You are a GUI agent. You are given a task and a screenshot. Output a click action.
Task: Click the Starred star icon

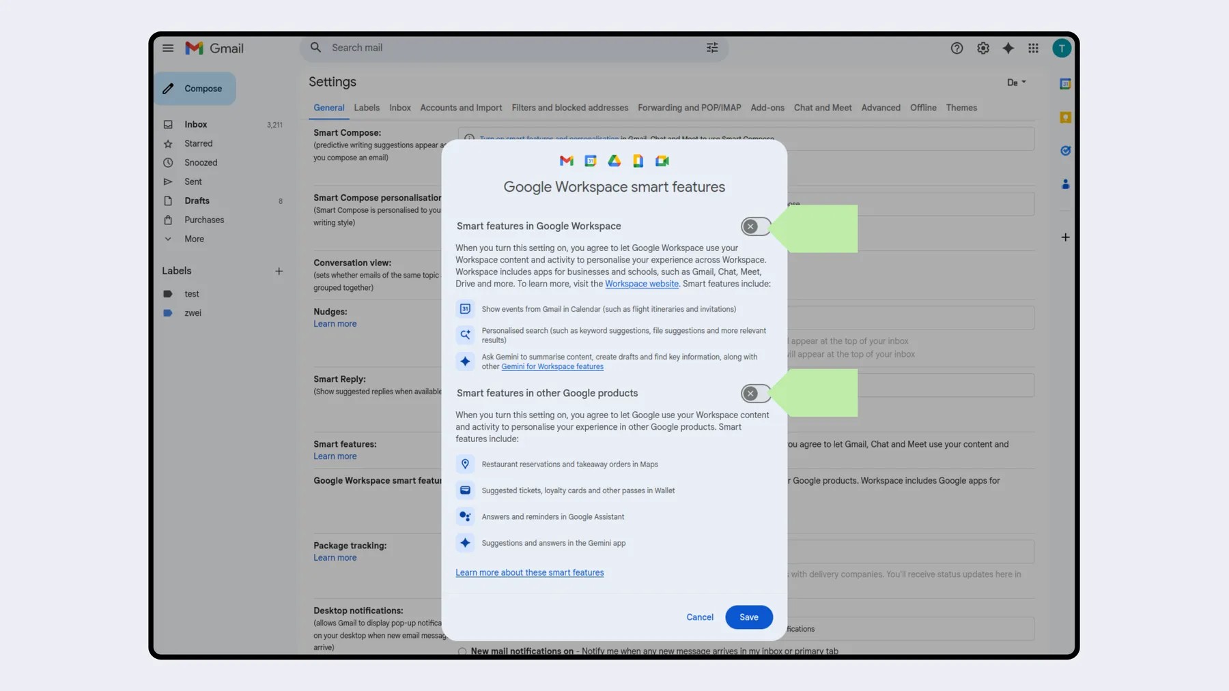[x=168, y=144]
